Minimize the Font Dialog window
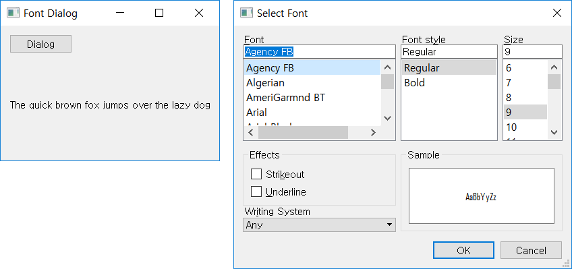The height and width of the screenshot is (269, 572). coord(119,13)
